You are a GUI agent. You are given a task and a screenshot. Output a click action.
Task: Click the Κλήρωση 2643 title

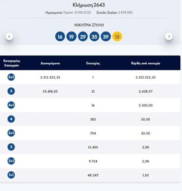(89, 5)
